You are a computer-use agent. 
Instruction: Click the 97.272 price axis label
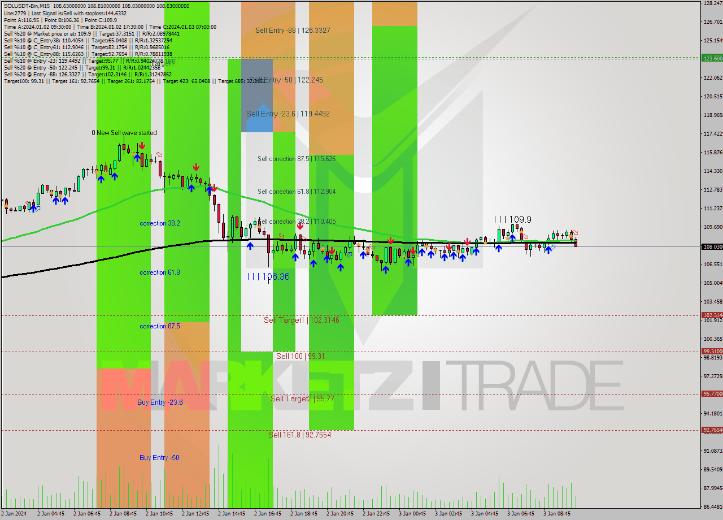(713, 376)
